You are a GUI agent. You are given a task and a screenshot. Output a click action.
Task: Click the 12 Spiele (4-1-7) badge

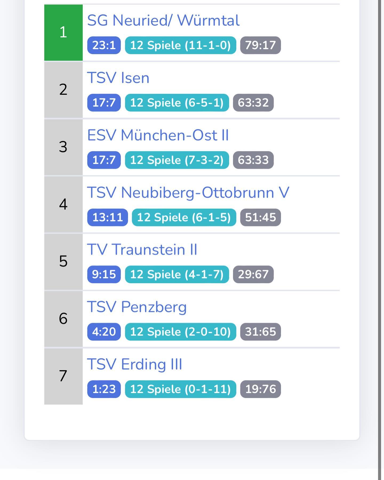(x=177, y=274)
